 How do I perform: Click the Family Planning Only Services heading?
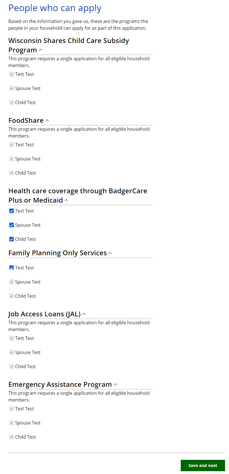pos(58,253)
